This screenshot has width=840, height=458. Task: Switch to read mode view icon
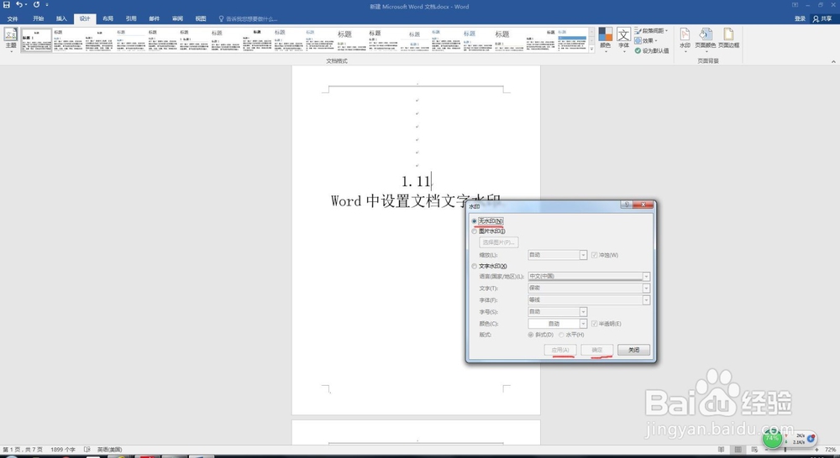pyautogui.click(x=721, y=450)
